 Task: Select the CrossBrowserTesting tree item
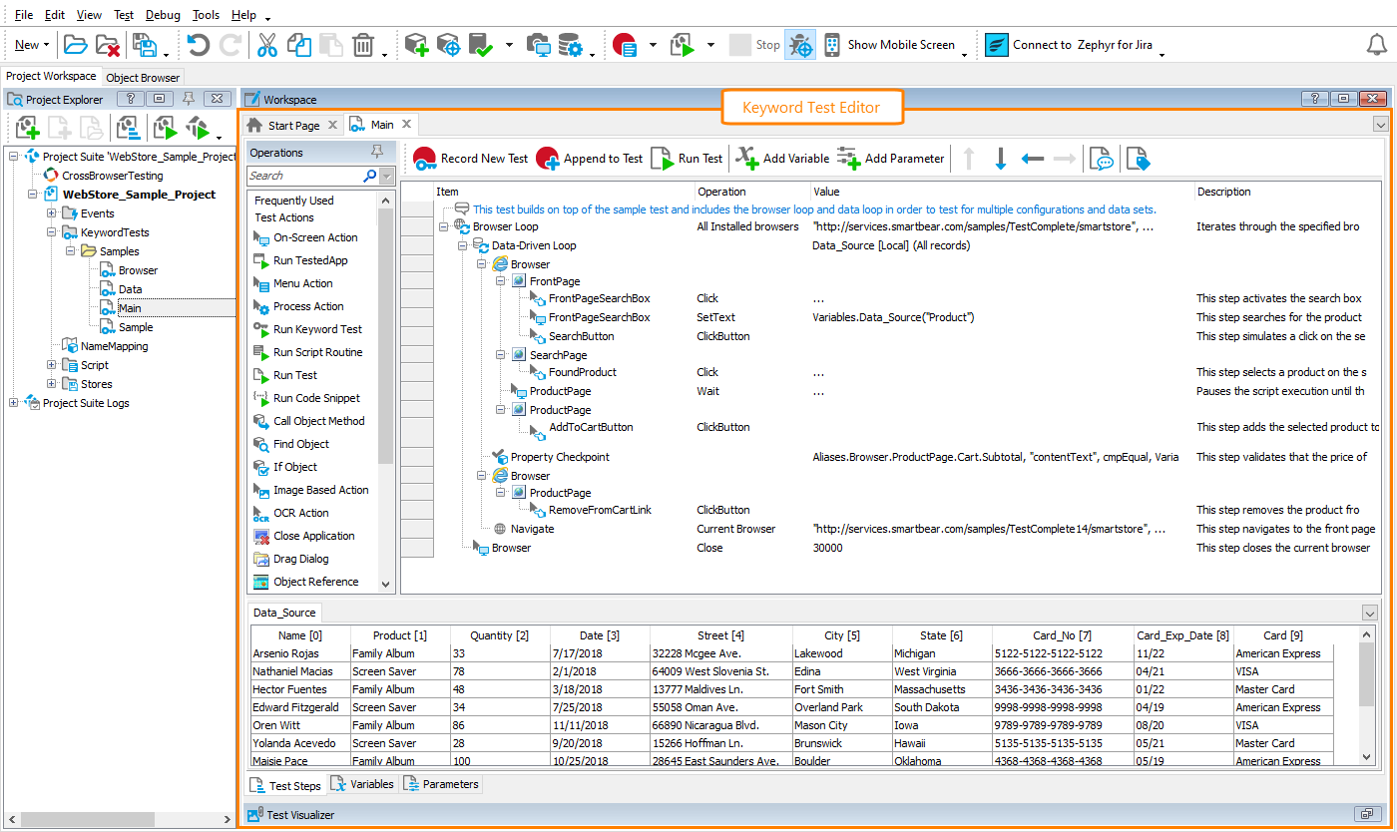pyautogui.click(x=112, y=176)
